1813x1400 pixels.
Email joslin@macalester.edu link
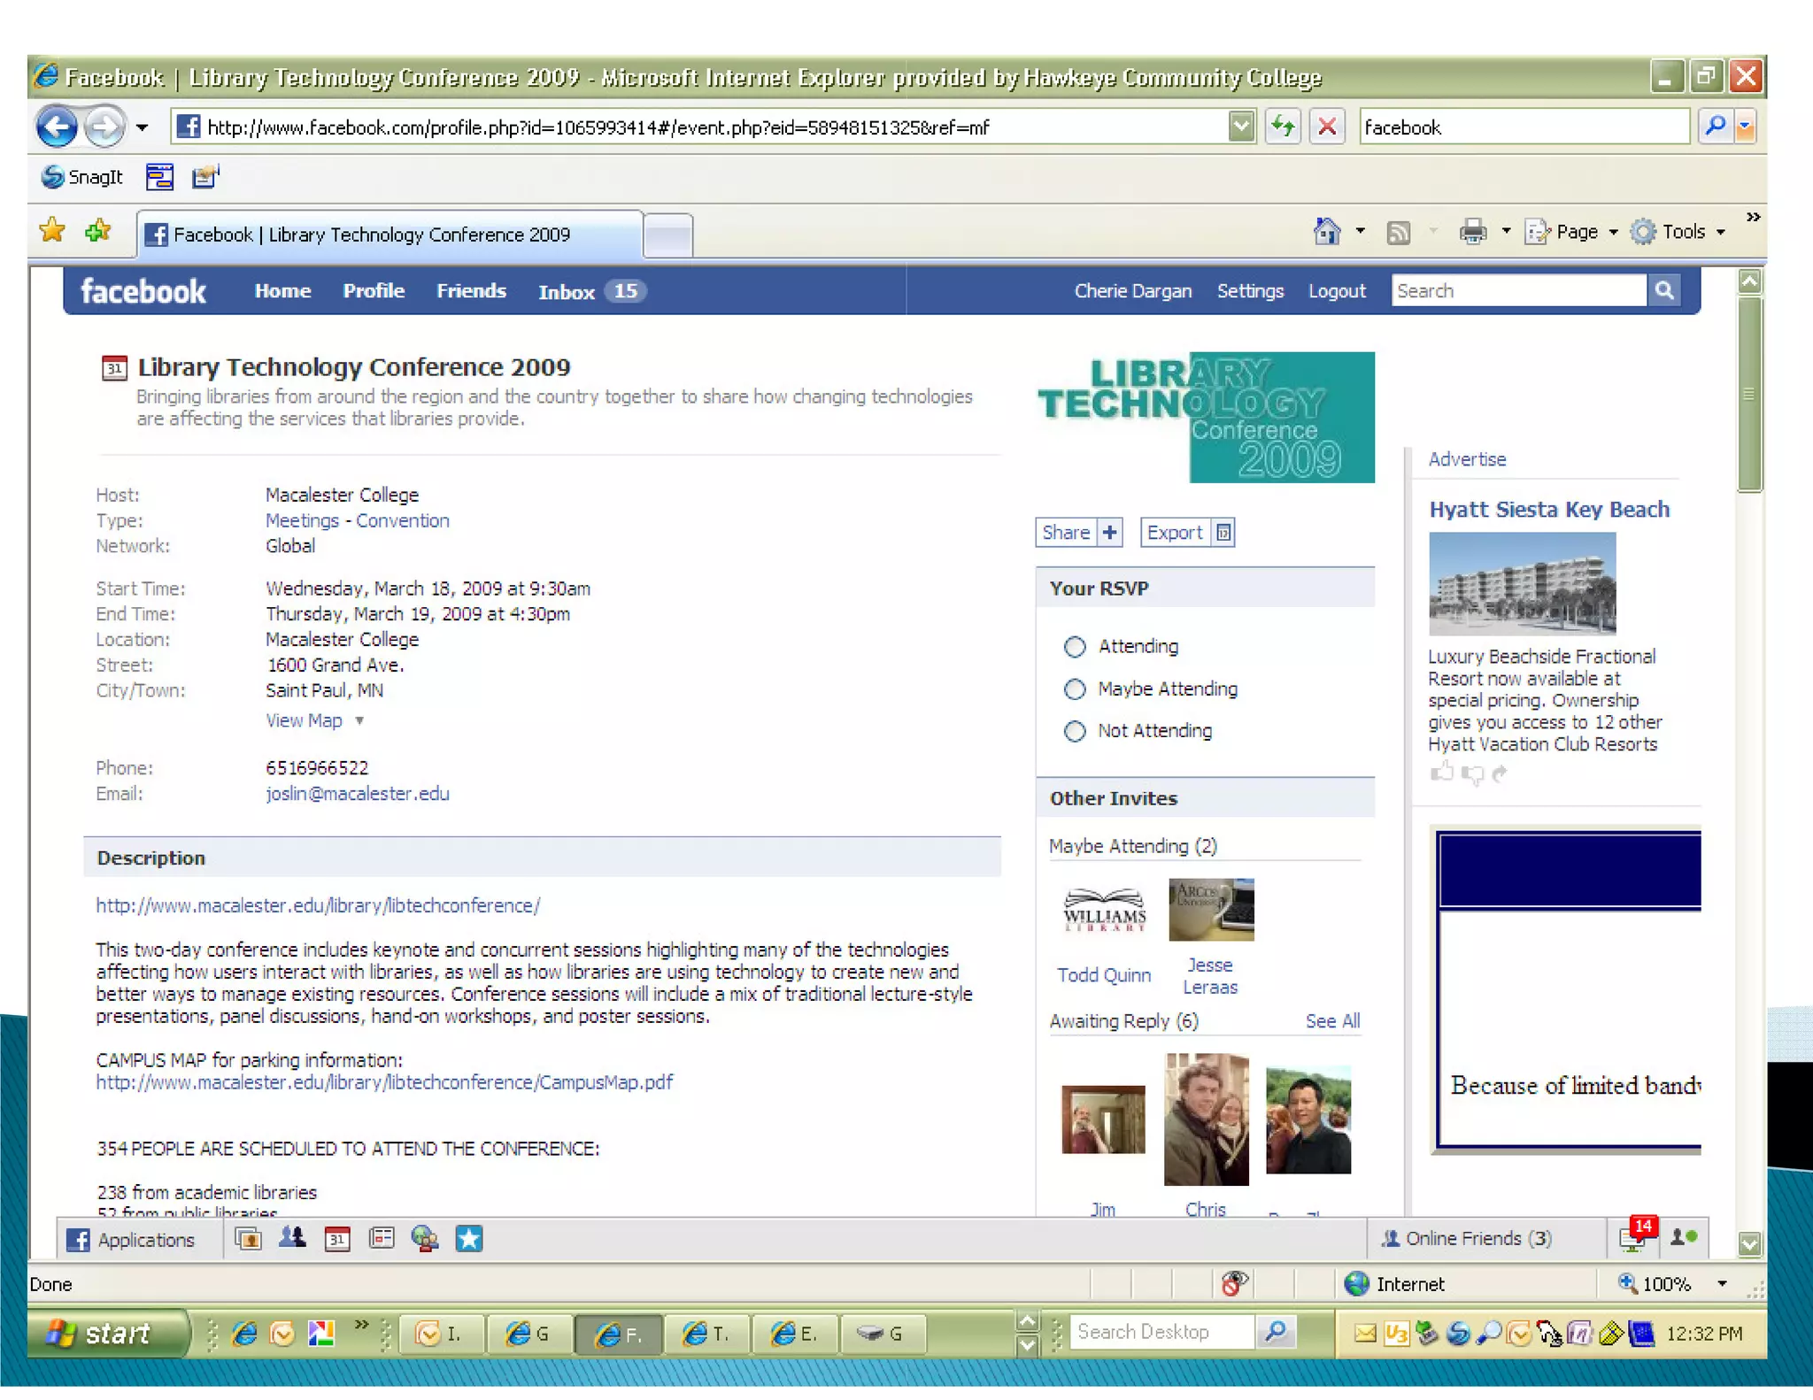(x=358, y=794)
